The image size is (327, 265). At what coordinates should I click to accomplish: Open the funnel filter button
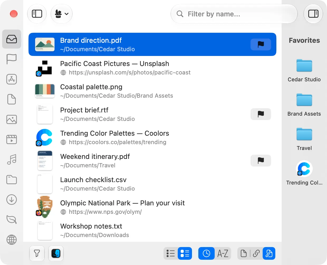(37, 253)
